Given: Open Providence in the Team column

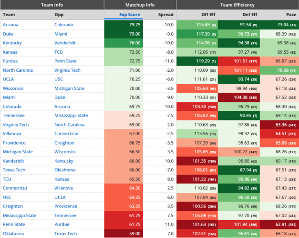Looking at the screenshot, I should coord(14,143).
